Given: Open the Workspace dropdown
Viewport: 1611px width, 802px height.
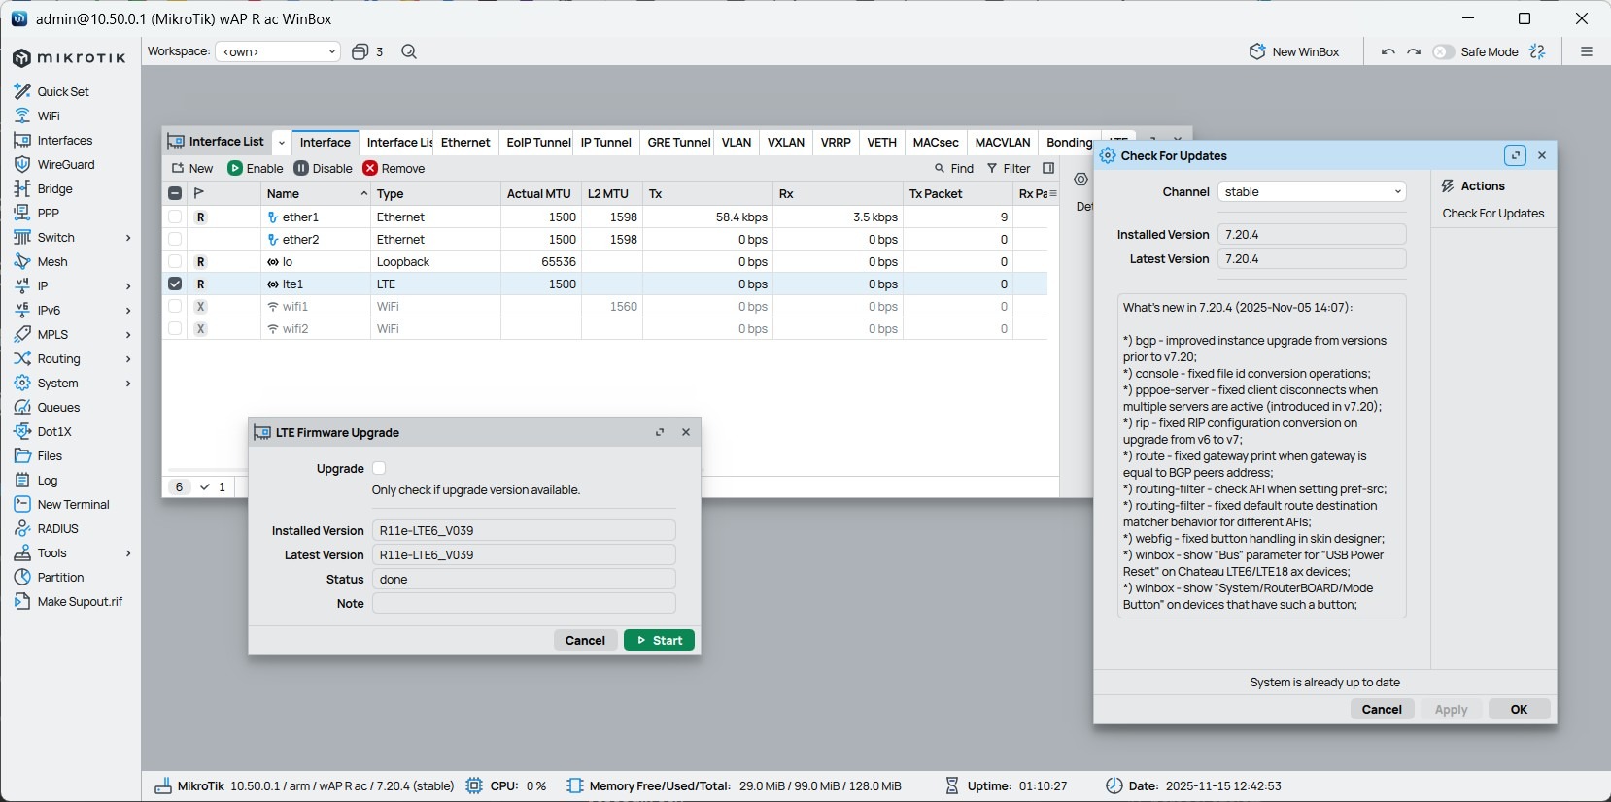Looking at the screenshot, I should [278, 51].
